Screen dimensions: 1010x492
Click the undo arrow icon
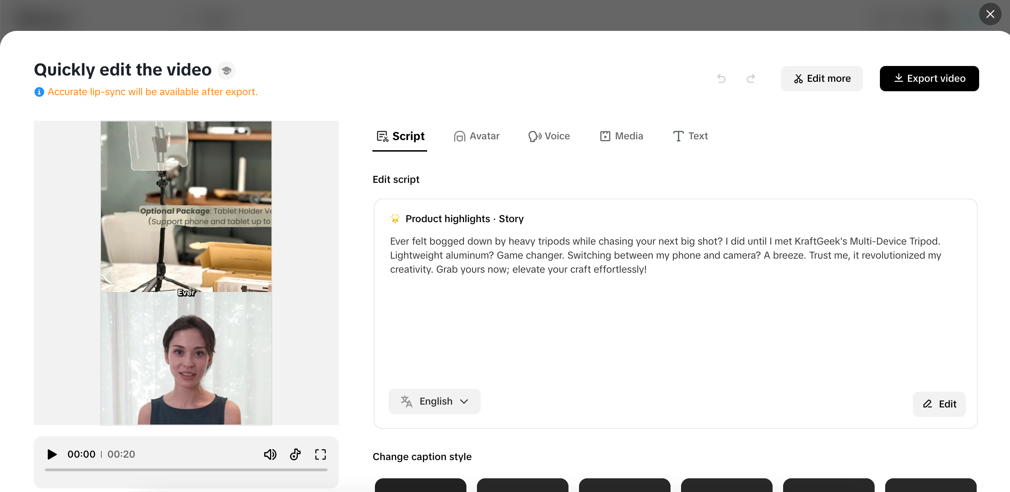(x=721, y=79)
